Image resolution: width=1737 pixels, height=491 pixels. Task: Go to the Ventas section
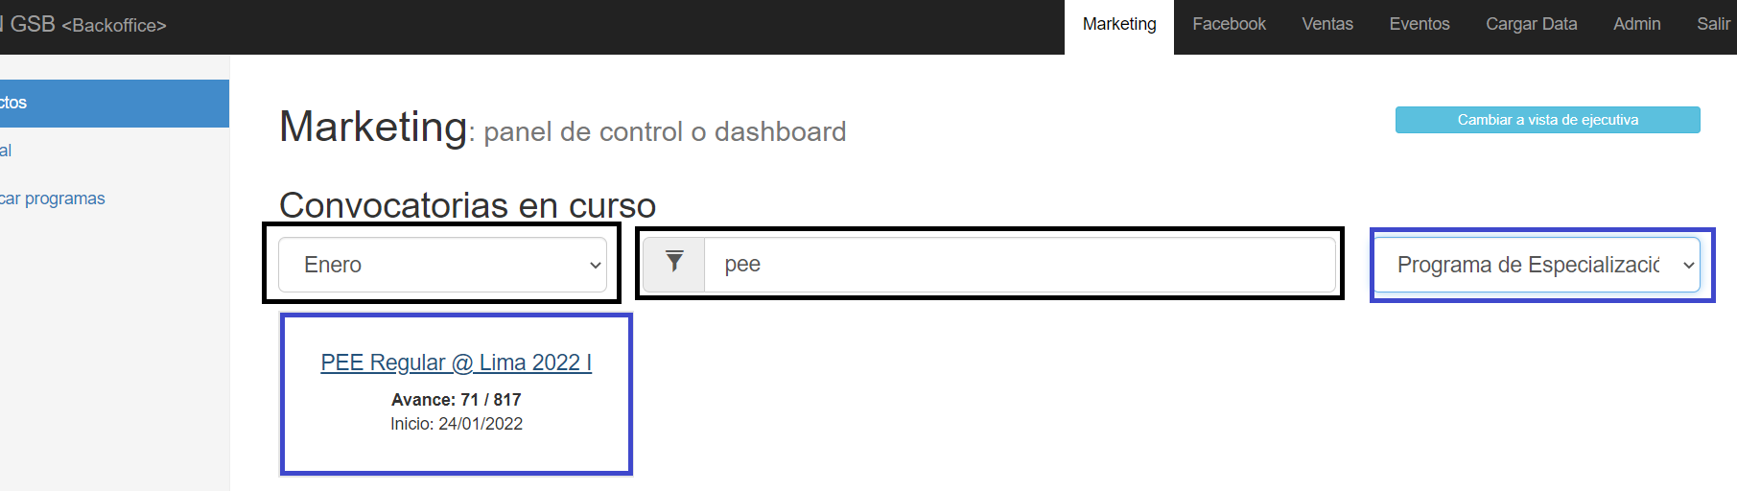[1327, 24]
